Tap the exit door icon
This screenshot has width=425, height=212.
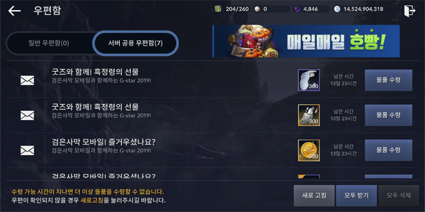tap(410, 11)
